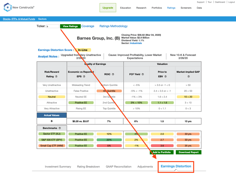Open help icon next to FCF Yield
The height and width of the screenshot is (175, 236).
click(x=143, y=74)
